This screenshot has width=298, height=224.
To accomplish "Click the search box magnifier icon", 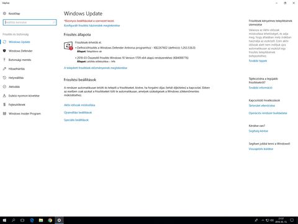I will pos(54,22).
